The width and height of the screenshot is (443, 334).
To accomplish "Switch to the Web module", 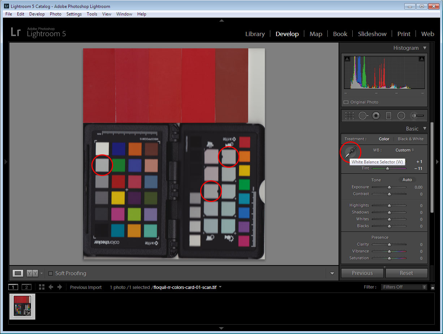I will pyautogui.click(x=428, y=34).
